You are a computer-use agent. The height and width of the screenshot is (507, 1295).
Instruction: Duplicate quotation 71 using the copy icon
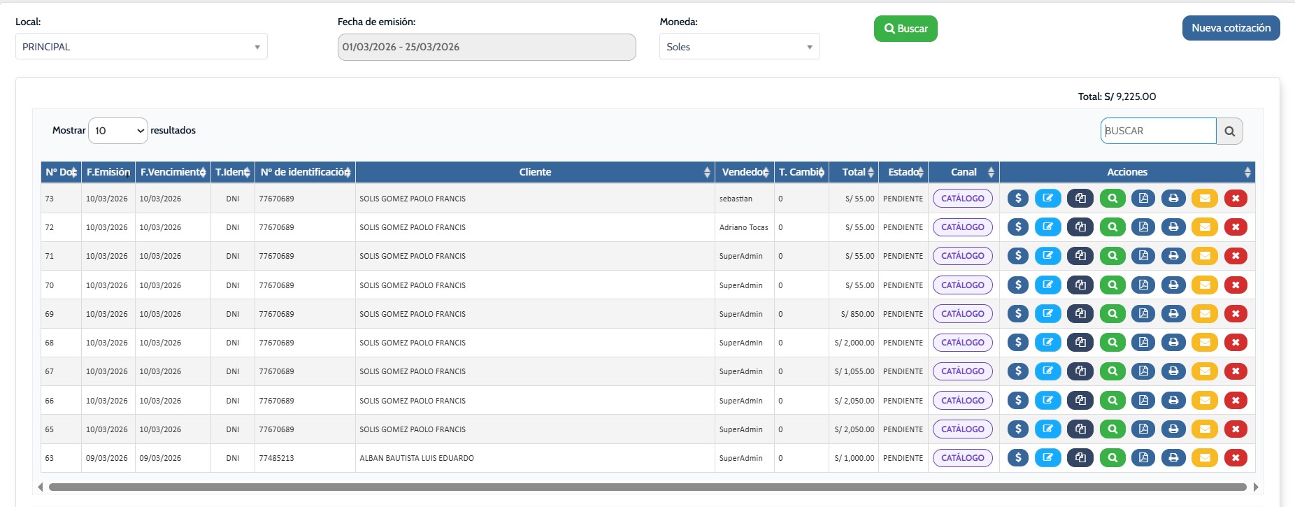[1080, 256]
